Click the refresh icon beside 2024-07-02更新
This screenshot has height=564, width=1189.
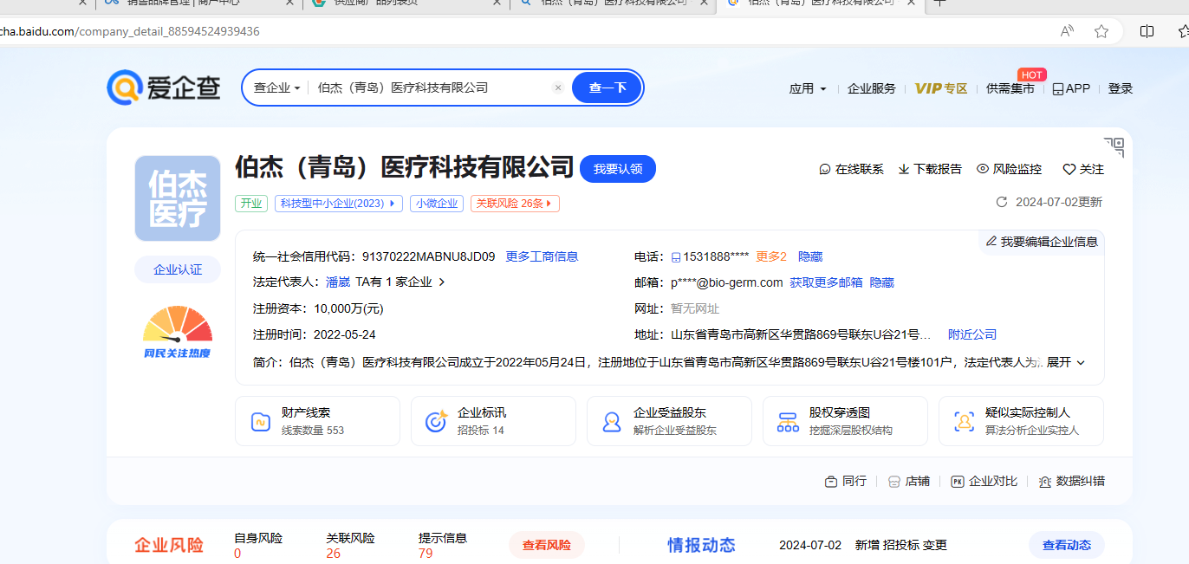[x=1002, y=202]
